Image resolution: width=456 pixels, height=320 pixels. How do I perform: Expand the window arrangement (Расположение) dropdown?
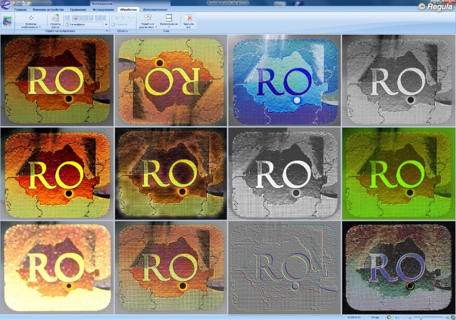(168, 25)
